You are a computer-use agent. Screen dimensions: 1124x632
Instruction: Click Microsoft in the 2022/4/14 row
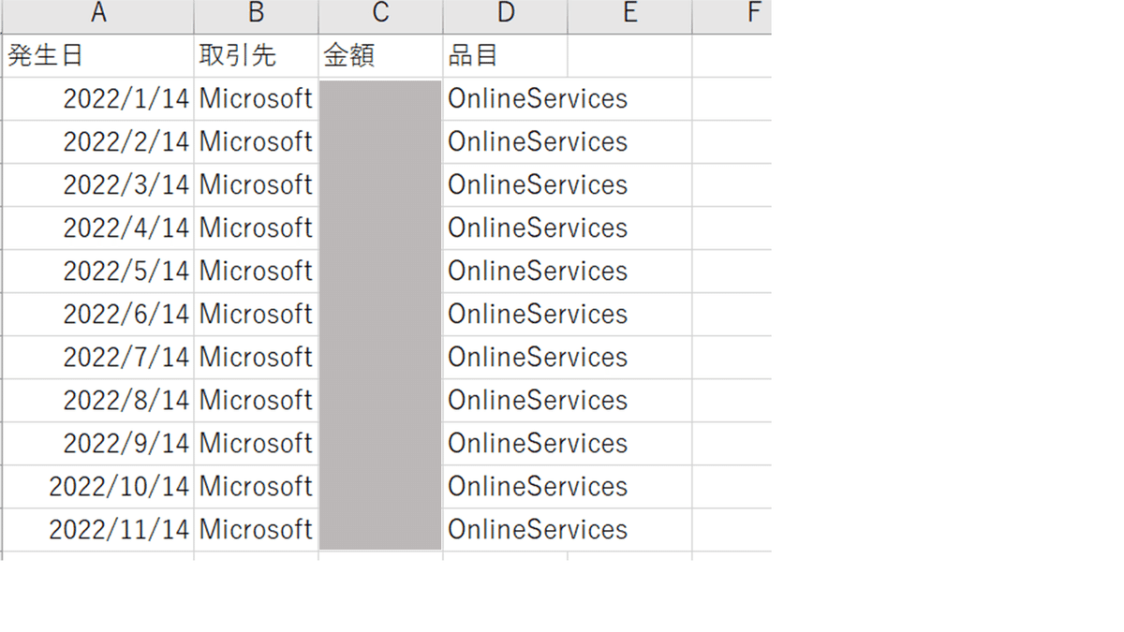coord(256,228)
